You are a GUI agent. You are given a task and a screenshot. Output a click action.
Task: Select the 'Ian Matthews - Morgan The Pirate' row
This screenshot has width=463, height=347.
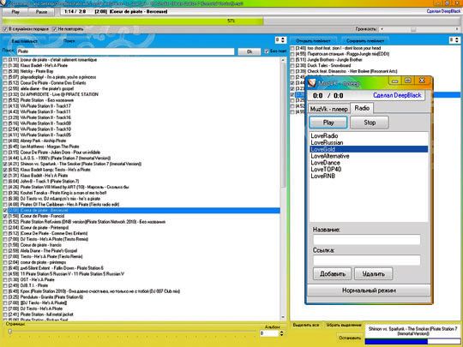(141, 147)
